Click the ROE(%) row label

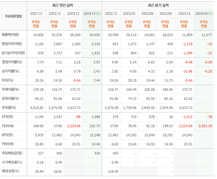pos(8,80)
